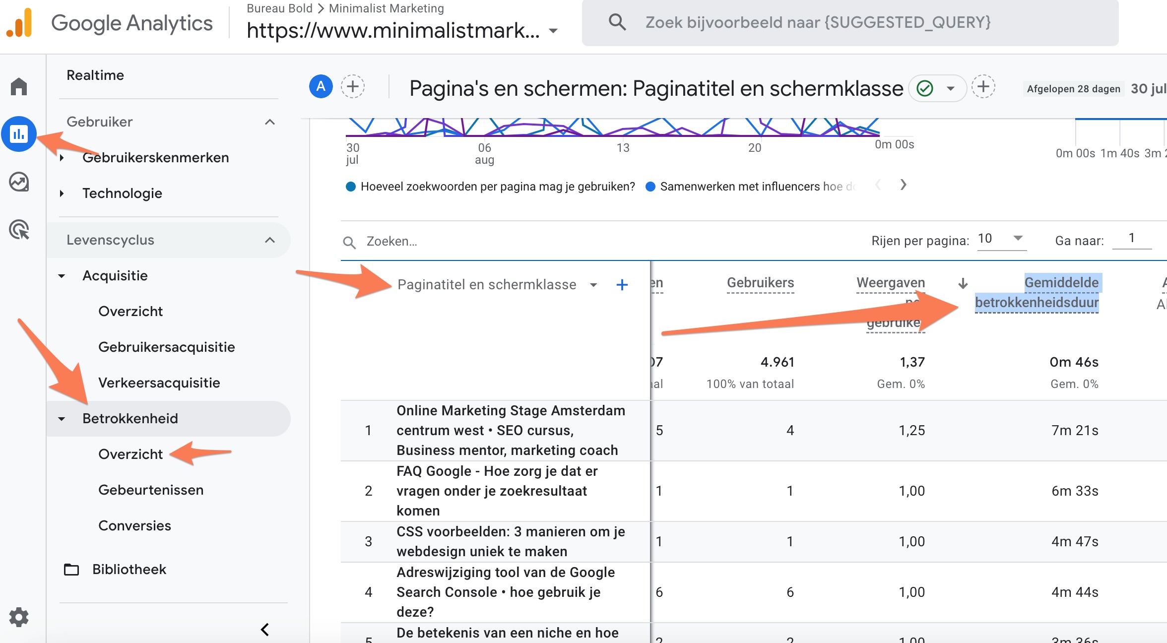Select the Reports bar-chart icon
The height and width of the screenshot is (643, 1167).
point(19,133)
